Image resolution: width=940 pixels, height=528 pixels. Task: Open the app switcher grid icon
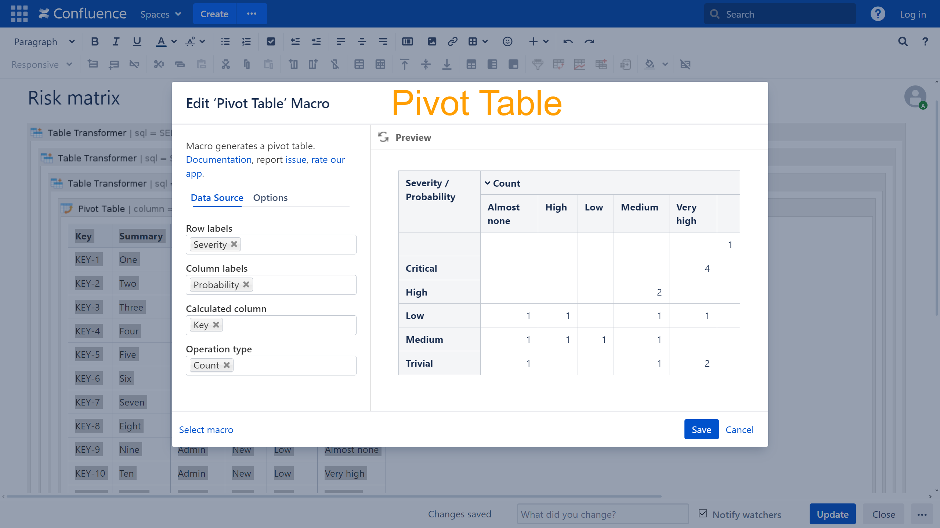tap(19, 14)
